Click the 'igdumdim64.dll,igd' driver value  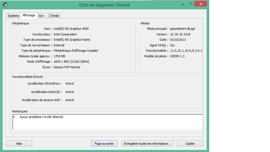pos(183,29)
